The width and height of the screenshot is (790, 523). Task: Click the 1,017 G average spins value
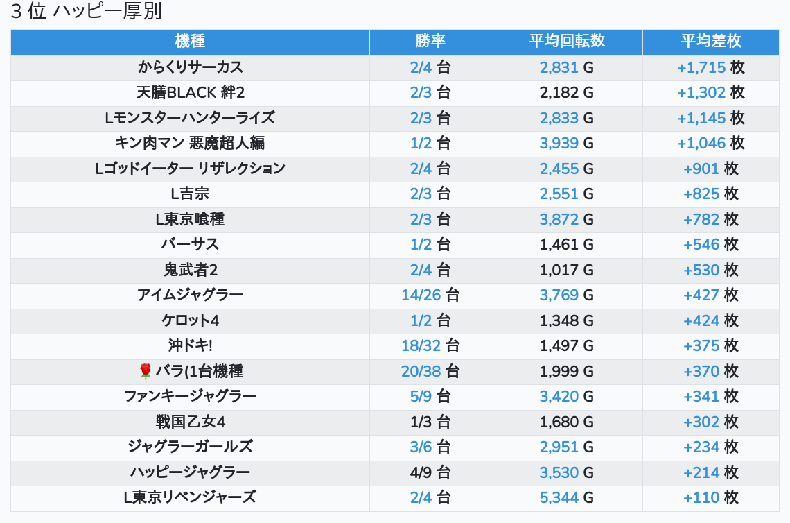click(x=567, y=270)
